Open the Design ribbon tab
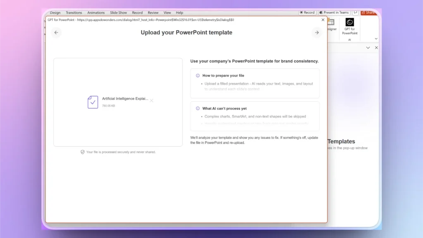The width and height of the screenshot is (423, 238). pyautogui.click(x=55, y=13)
